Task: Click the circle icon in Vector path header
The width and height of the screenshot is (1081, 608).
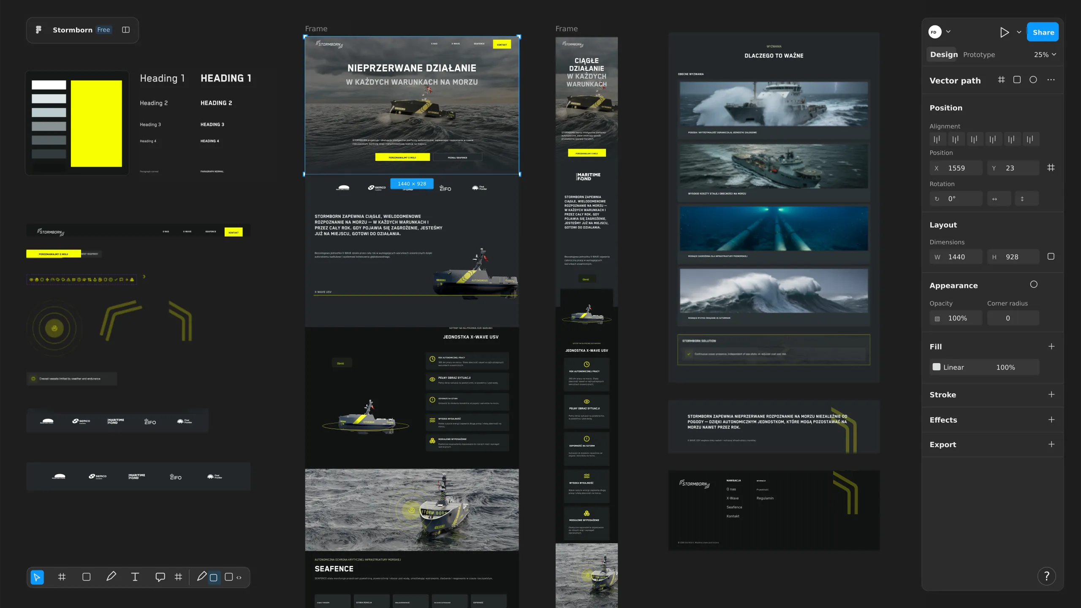Action: (x=1033, y=80)
